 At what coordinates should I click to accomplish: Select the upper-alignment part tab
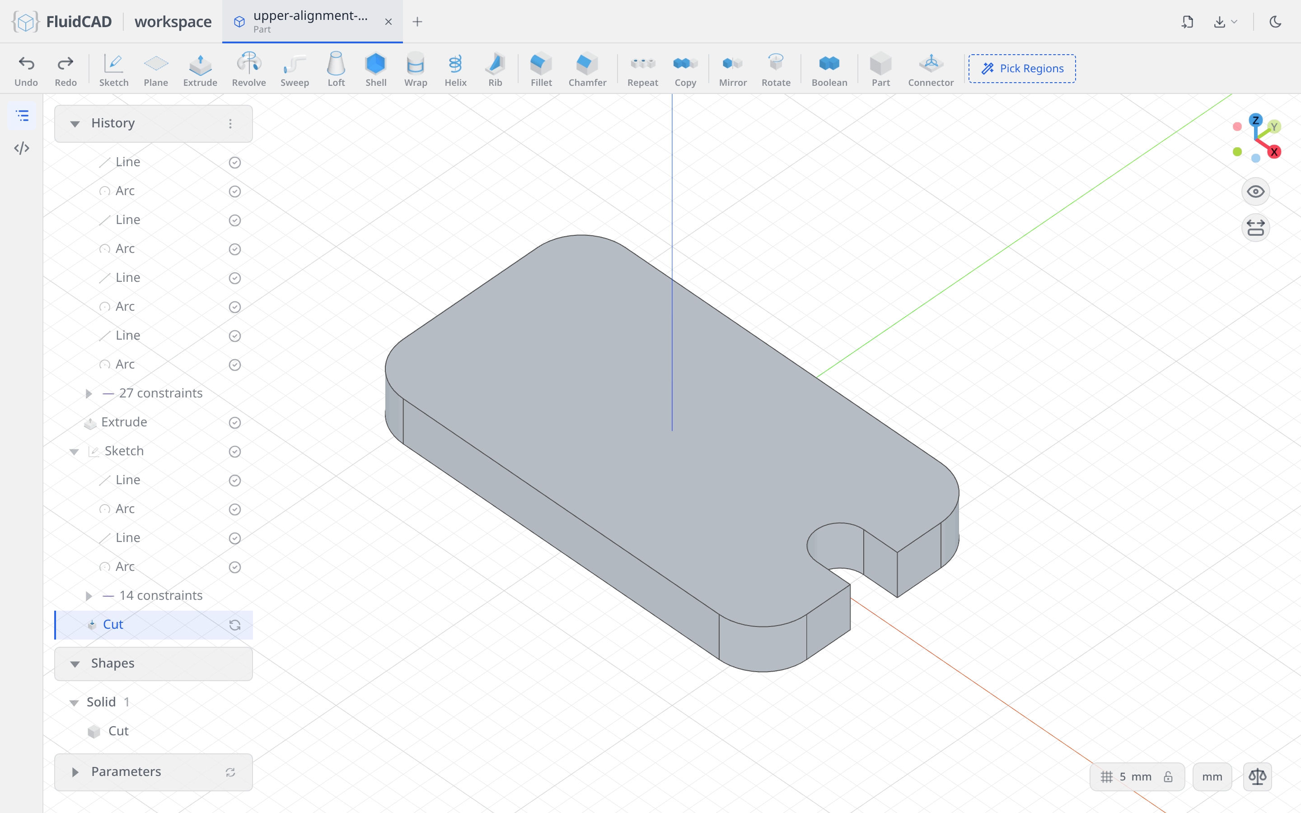pyautogui.click(x=312, y=22)
